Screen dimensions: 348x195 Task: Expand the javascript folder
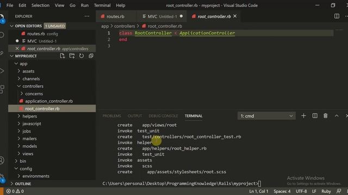[x=52, y=123]
